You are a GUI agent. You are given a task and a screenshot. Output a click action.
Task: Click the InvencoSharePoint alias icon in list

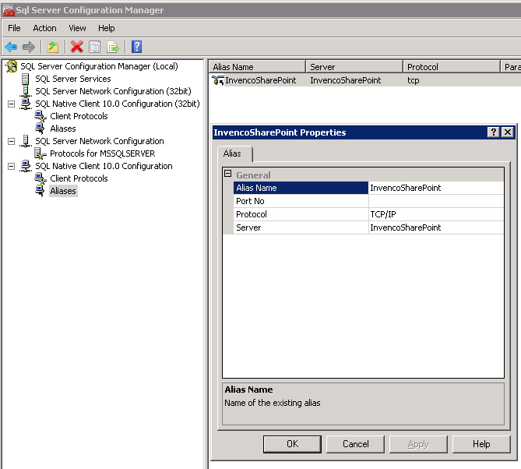pyautogui.click(x=218, y=80)
